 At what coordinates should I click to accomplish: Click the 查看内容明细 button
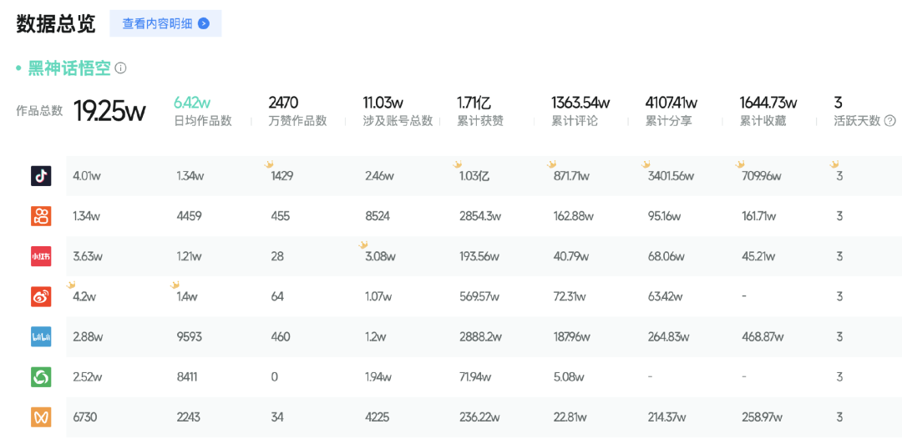pos(165,23)
